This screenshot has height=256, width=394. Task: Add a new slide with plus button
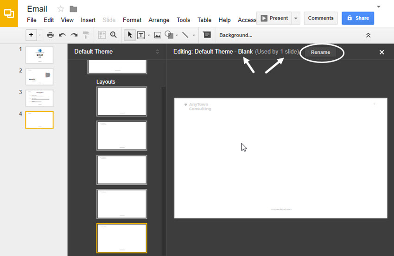(31, 35)
